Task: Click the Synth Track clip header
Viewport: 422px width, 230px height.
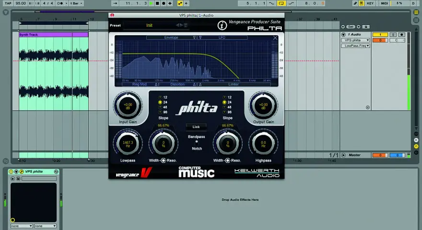Action: [54, 34]
